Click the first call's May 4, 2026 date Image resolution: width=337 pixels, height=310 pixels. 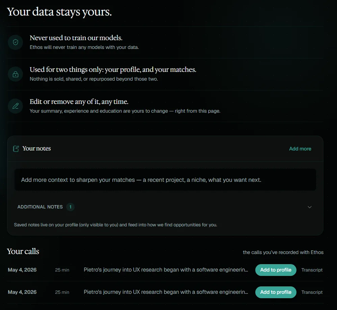pyautogui.click(x=22, y=270)
